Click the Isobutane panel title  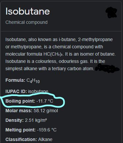[x=28, y=11]
